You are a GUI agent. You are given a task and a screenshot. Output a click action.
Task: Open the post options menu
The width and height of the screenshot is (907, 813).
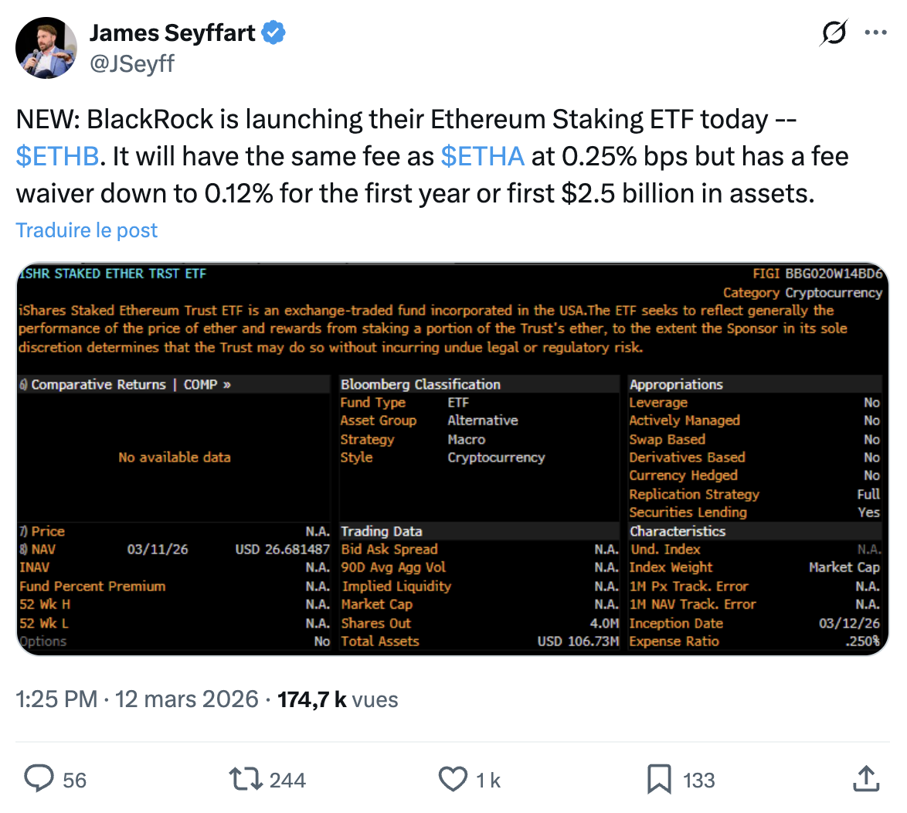(x=876, y=32)
